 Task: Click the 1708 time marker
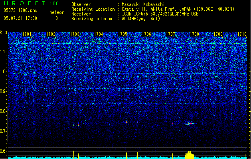194,34
